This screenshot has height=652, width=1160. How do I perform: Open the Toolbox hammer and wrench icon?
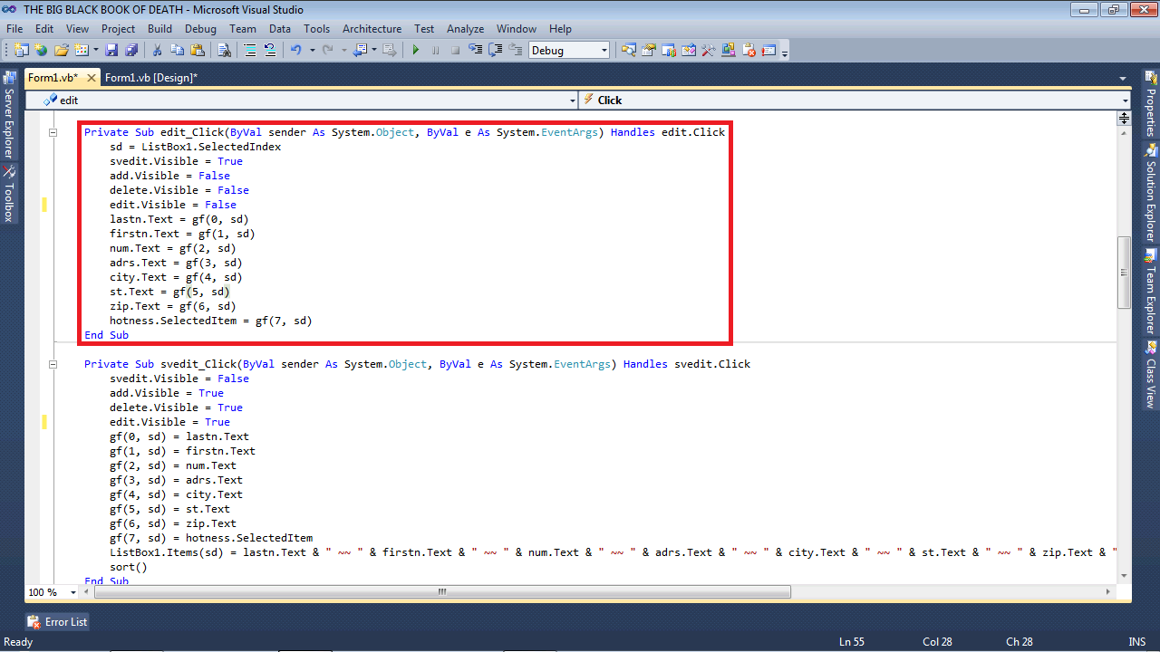pos(709,50)
